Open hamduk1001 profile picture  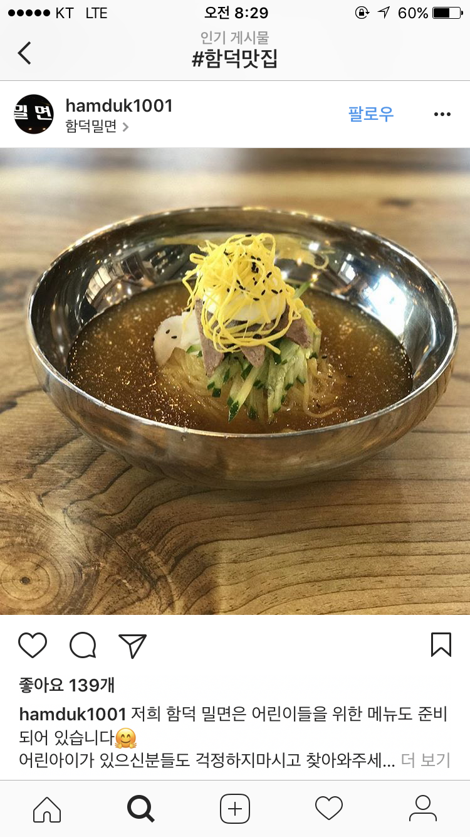tap(34, 114)
